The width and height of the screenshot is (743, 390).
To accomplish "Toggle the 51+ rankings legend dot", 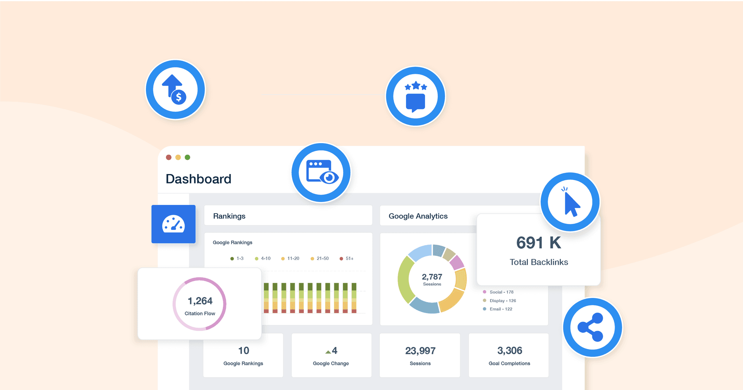I will [x=341, y=258].
